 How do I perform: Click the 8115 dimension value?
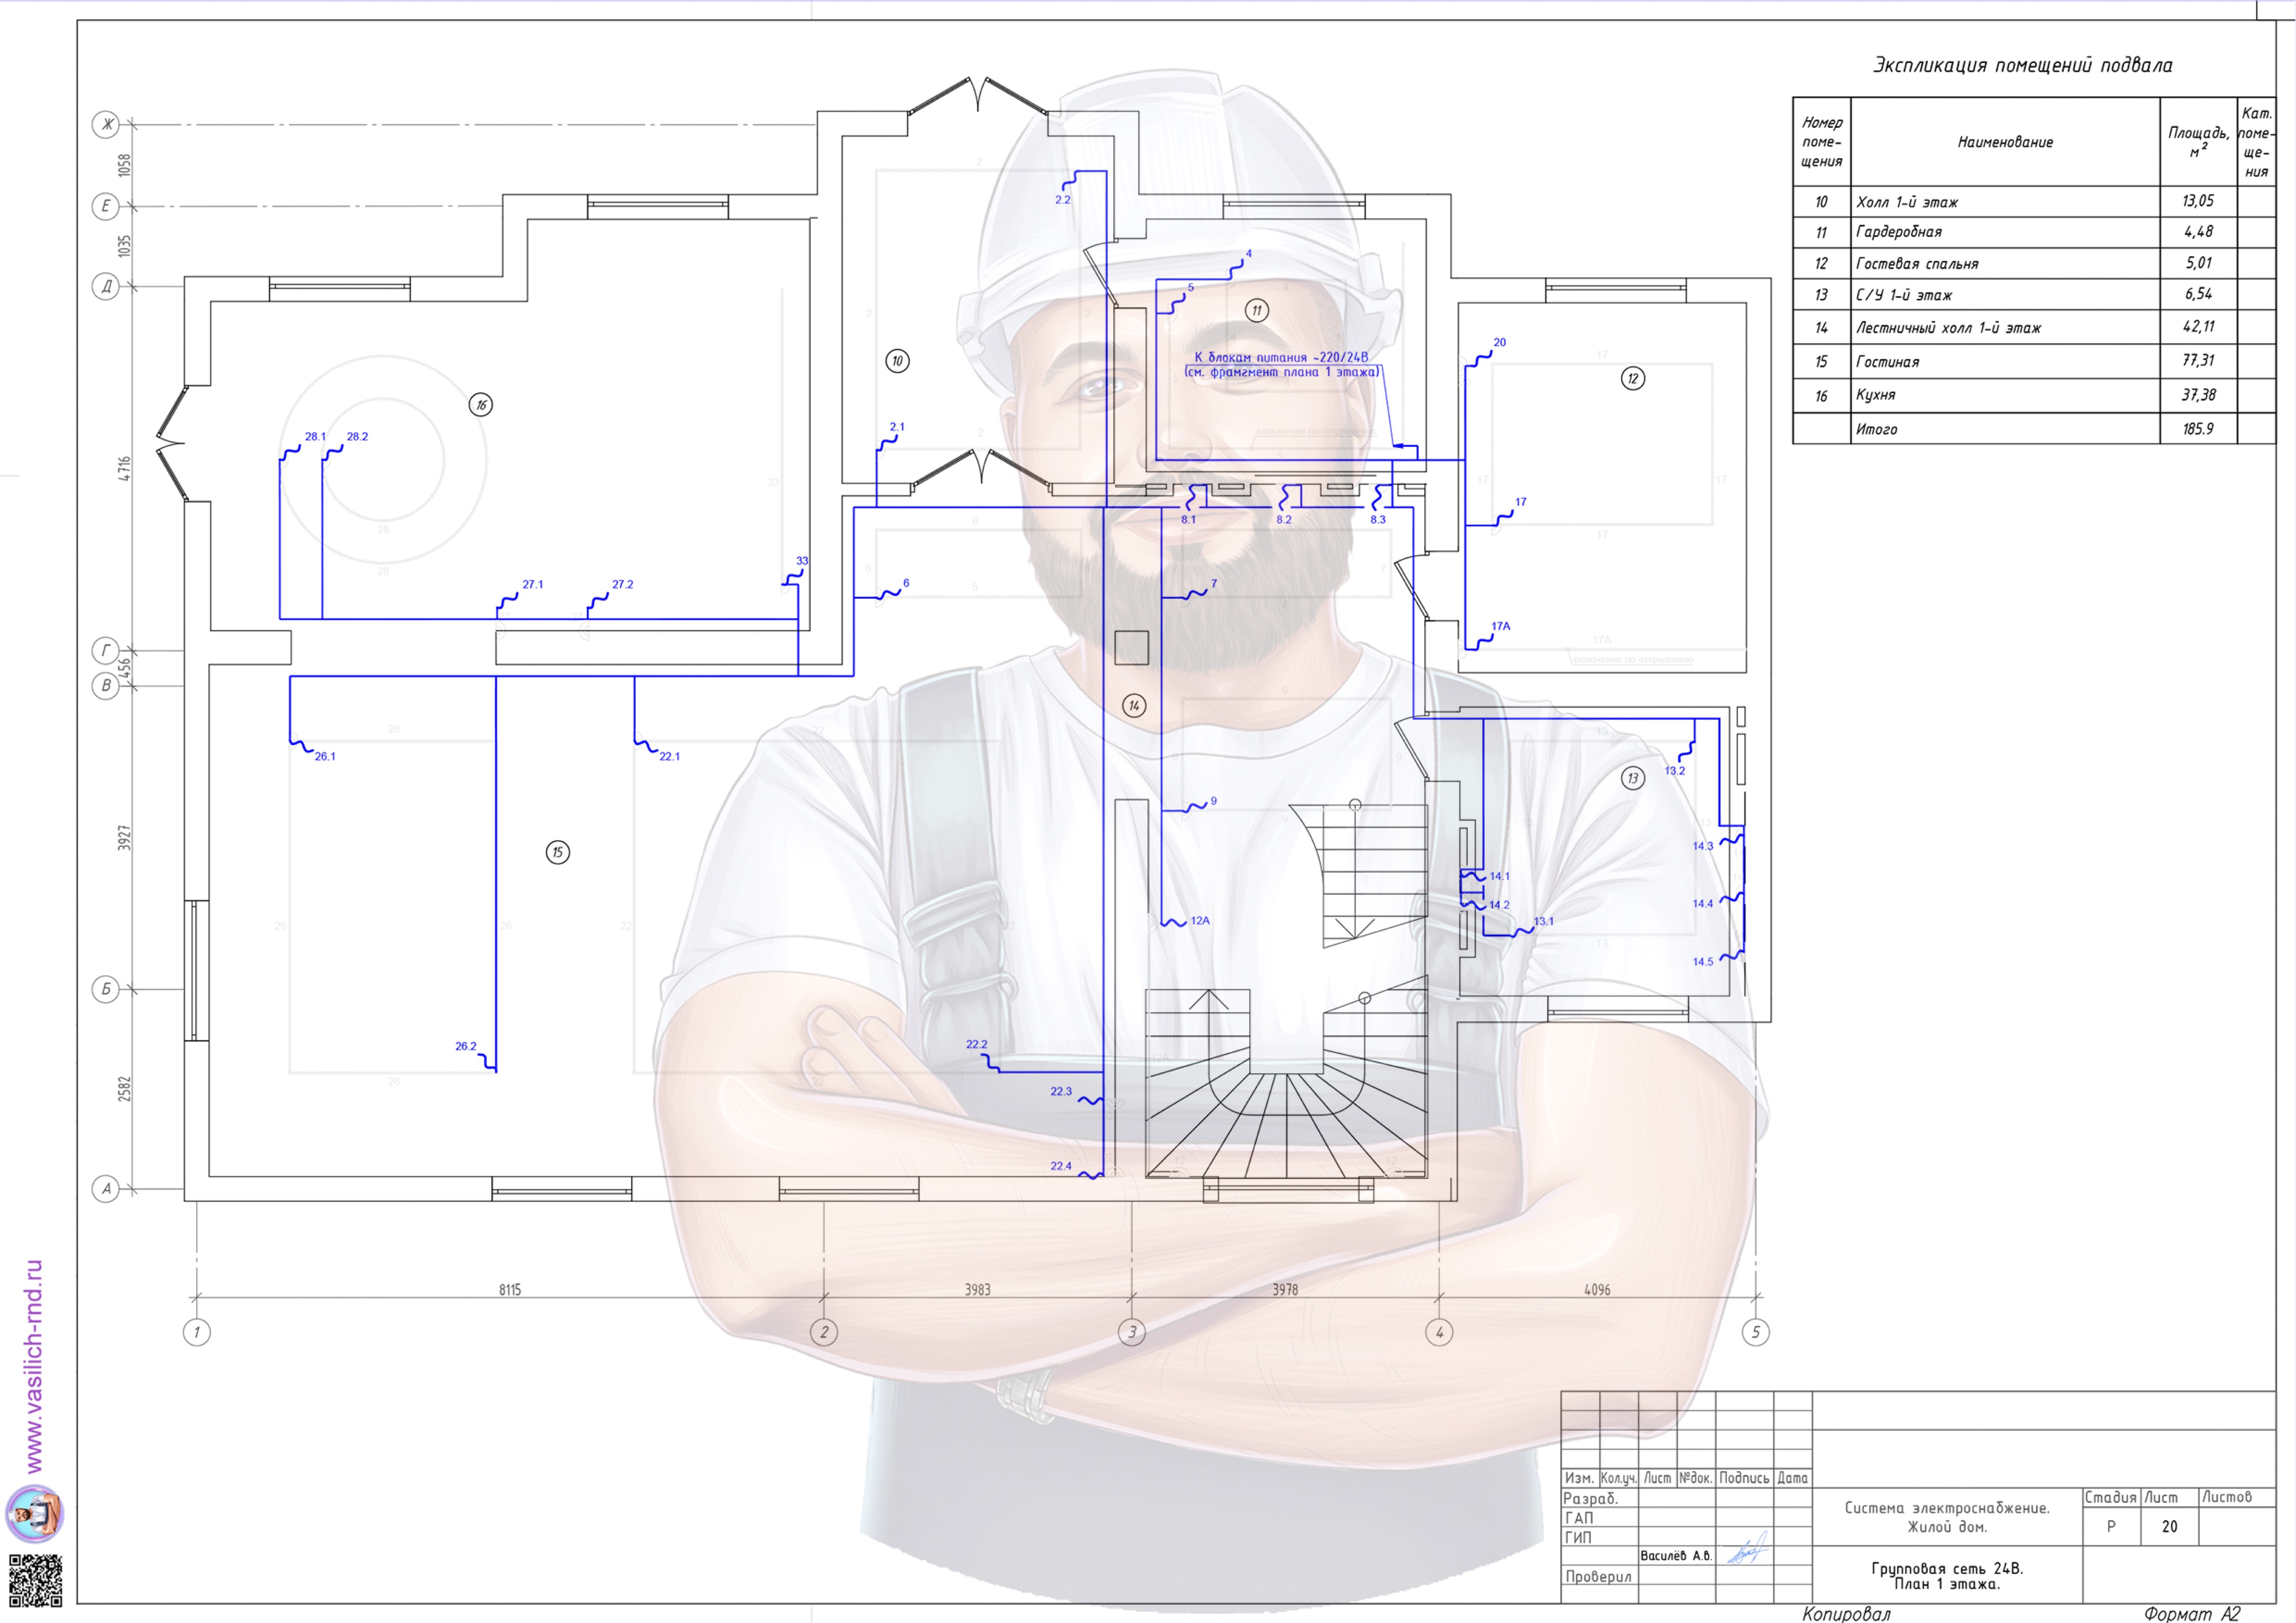coord(510,1290)
